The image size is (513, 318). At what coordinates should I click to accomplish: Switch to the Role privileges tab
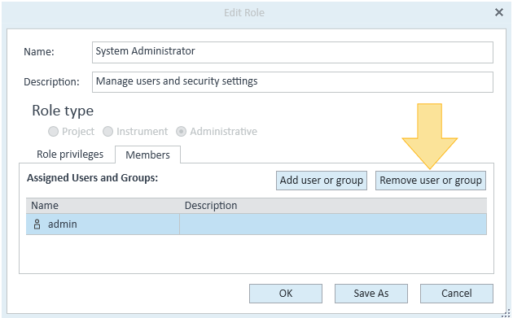[x=70, y=155]
